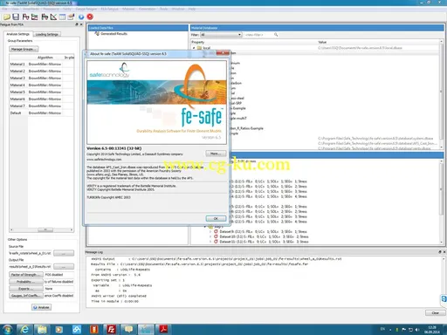Click the red circular stop toolbar icon
This screenshot has height=335, width=447.
point(90,17)
